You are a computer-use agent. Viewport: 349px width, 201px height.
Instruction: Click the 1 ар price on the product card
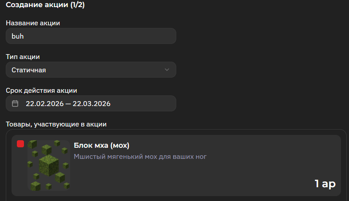click(325, 184)
